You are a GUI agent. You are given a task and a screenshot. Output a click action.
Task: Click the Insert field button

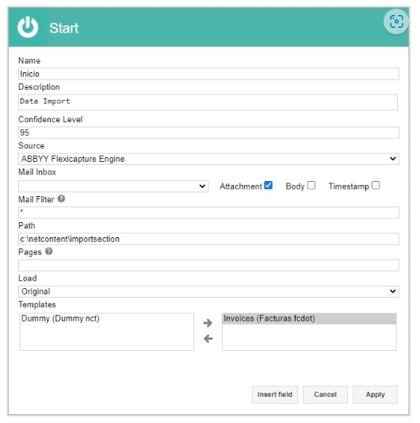point(274,394)
